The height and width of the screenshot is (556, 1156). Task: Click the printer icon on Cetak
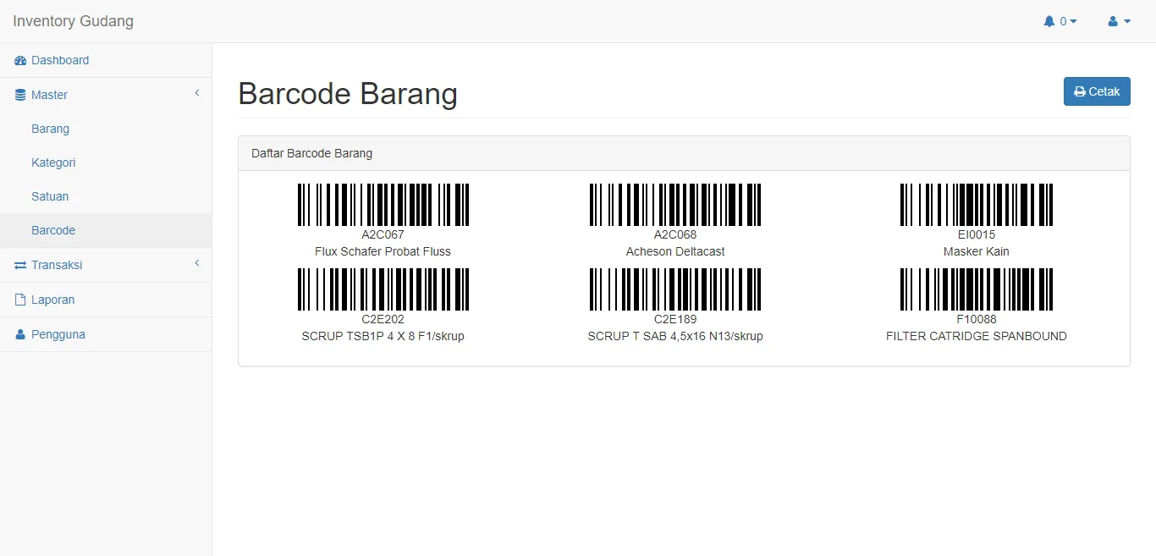tap(1080, 92)
